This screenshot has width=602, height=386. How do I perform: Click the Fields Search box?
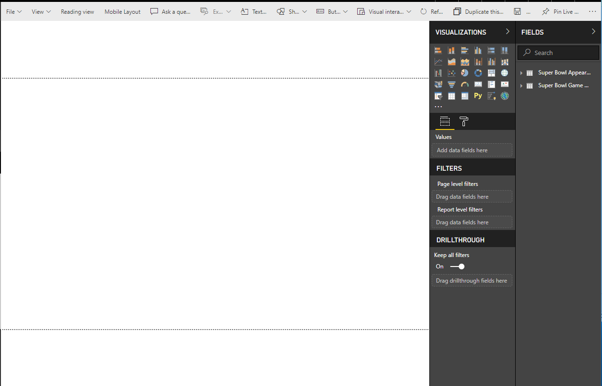(x=558, y=53)
